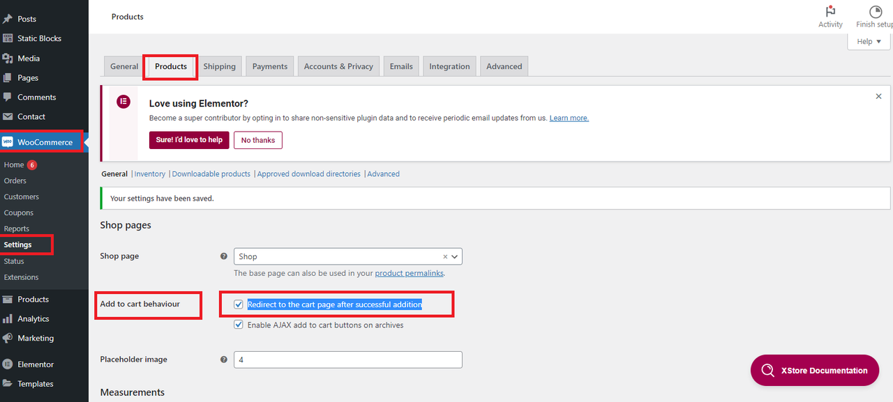This screenshot has height=402, width=893.
Task: Toggle Redirect to cart page checkbox
Action: 239,304
